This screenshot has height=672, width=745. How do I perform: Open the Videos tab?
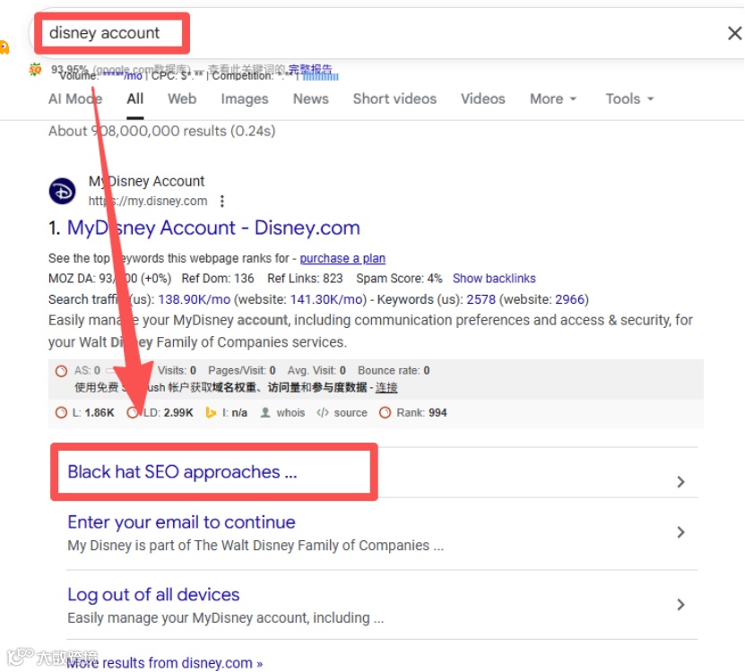pyautogui.click(x=482, y=99)
